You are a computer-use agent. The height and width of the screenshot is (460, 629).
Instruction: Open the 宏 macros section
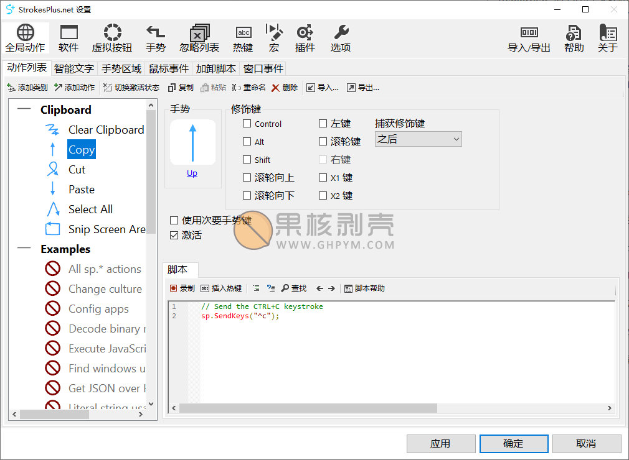point(274,38)
